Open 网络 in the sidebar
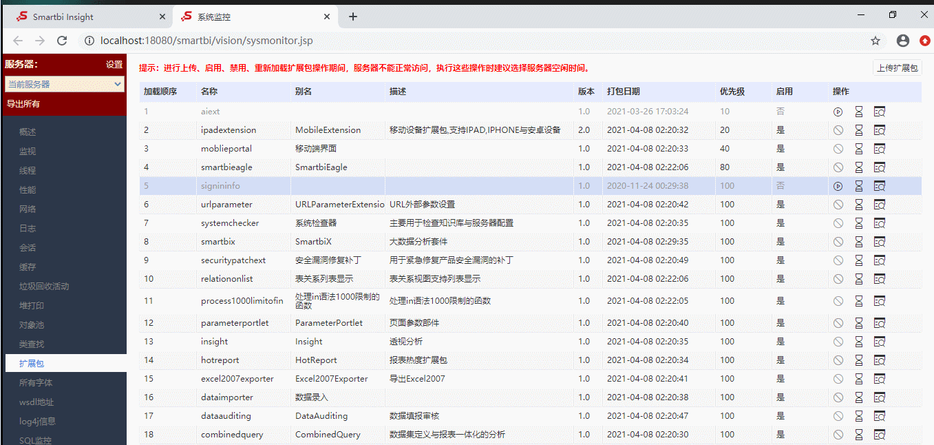The width and height of the screenshot is (934, 445). click(28, 209)
